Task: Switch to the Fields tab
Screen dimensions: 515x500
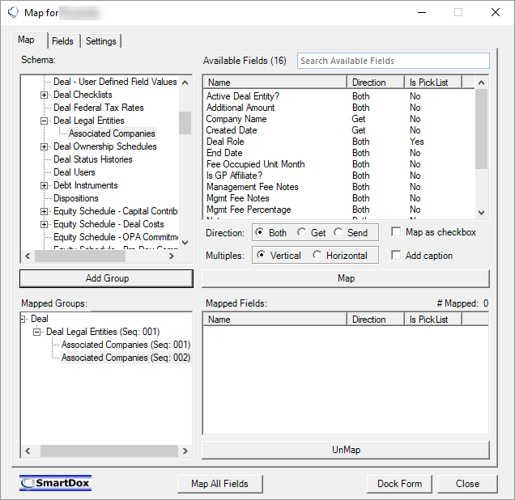Action: pos(62,41)
